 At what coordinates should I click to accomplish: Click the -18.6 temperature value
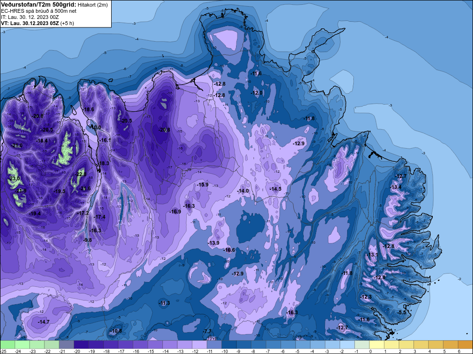pos(88,109)
